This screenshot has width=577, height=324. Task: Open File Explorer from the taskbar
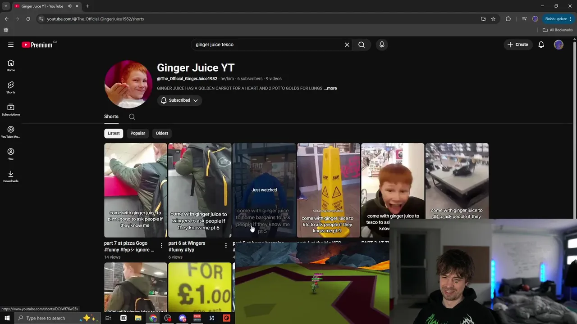click(138, 318)
